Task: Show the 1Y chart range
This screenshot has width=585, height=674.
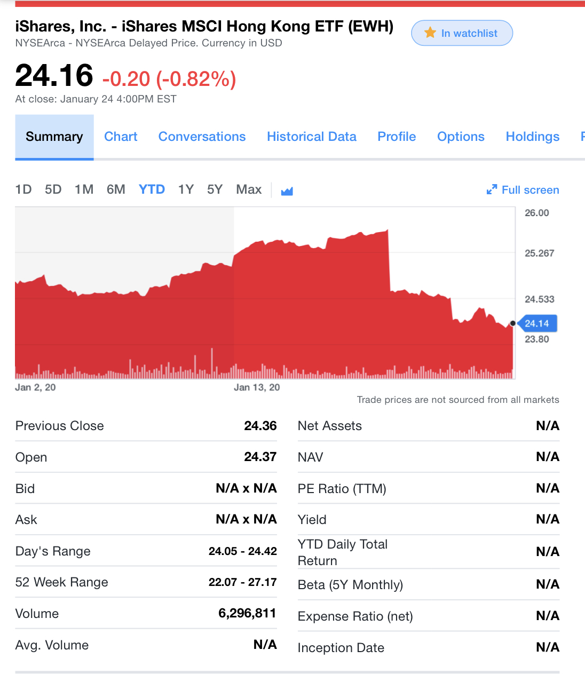Action: click(186, 189)
